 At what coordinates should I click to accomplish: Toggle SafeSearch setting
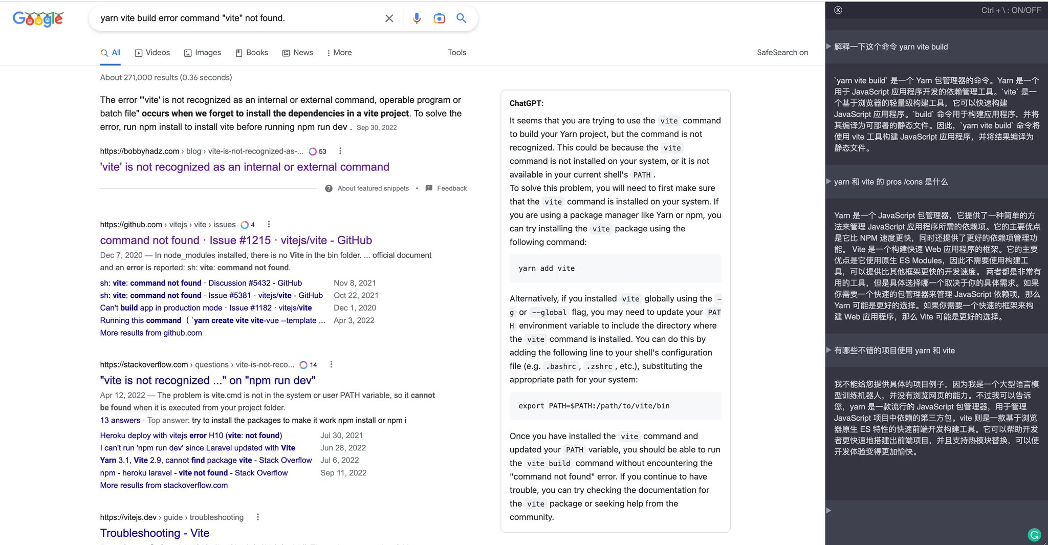point(782,52)
